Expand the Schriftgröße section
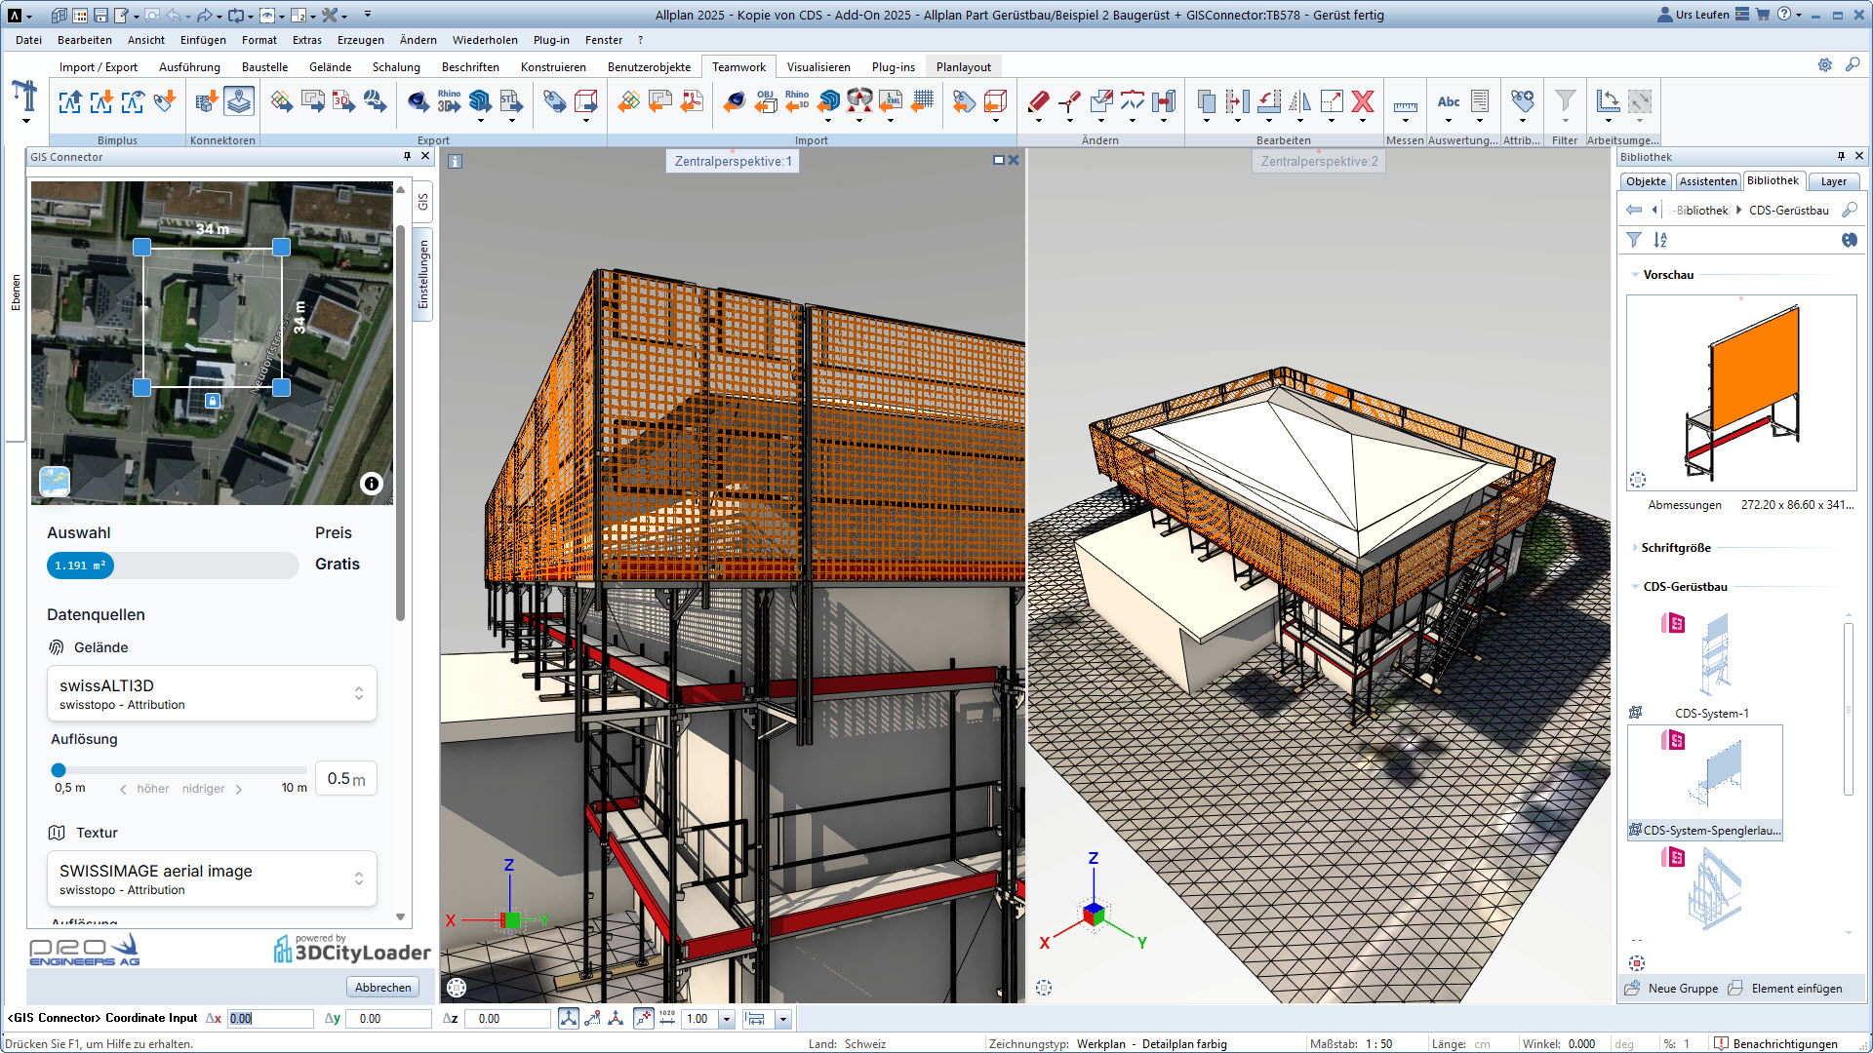 (1635, 548)
